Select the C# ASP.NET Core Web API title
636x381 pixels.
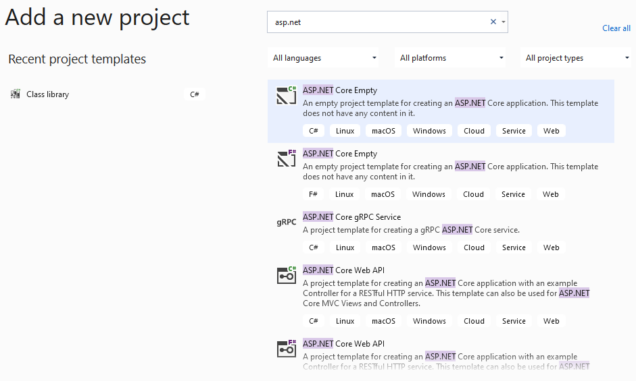click(x=343, y=270)
